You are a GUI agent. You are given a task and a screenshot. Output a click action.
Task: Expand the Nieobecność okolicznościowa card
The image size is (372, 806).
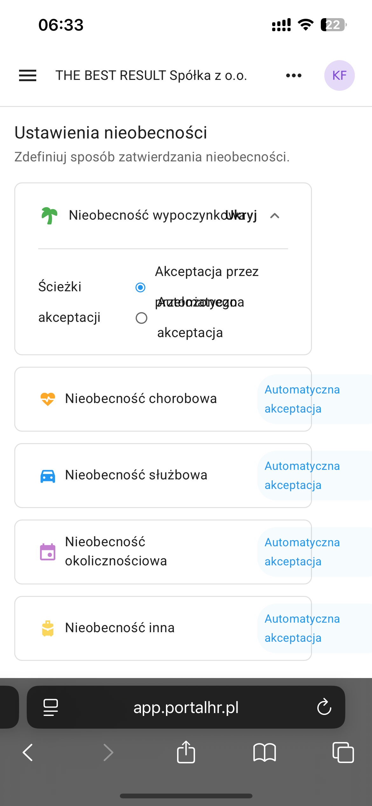click(116, 551)
